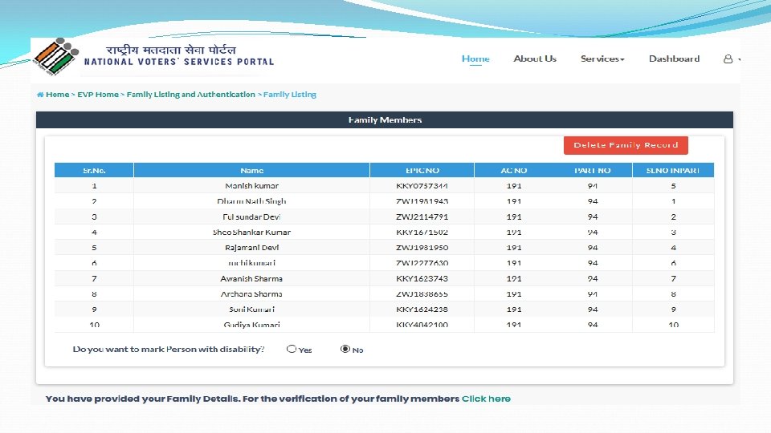Select the name Soni Kumari
This screenshot has height=433, width=771.
[251, 310]
